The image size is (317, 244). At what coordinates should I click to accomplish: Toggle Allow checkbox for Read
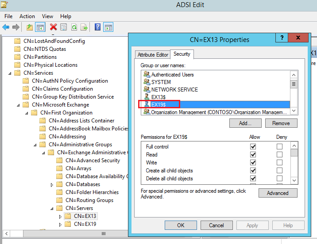pos(253,155)
